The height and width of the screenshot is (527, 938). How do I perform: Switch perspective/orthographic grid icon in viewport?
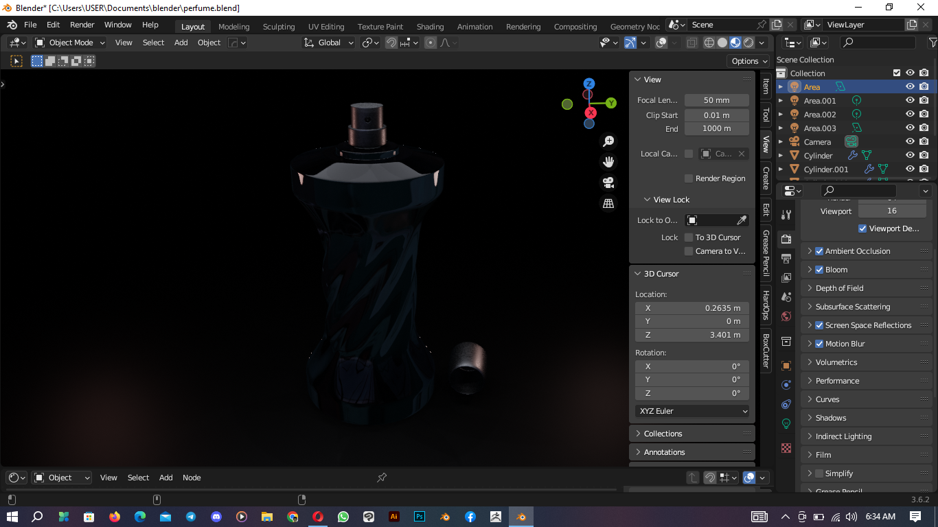click(608, 203)
